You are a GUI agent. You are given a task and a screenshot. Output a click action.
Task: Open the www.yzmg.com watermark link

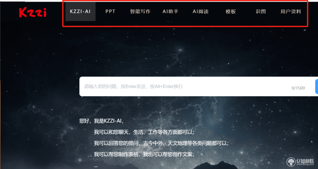coord(305,164)
